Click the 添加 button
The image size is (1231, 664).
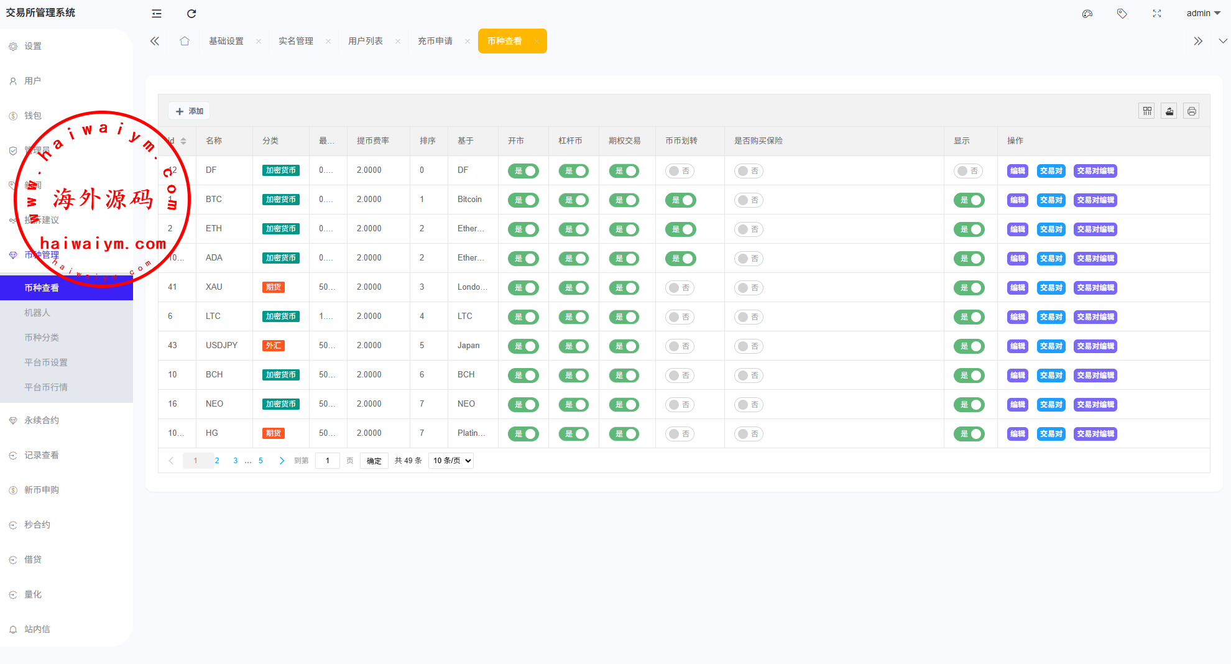click(189, 111)
